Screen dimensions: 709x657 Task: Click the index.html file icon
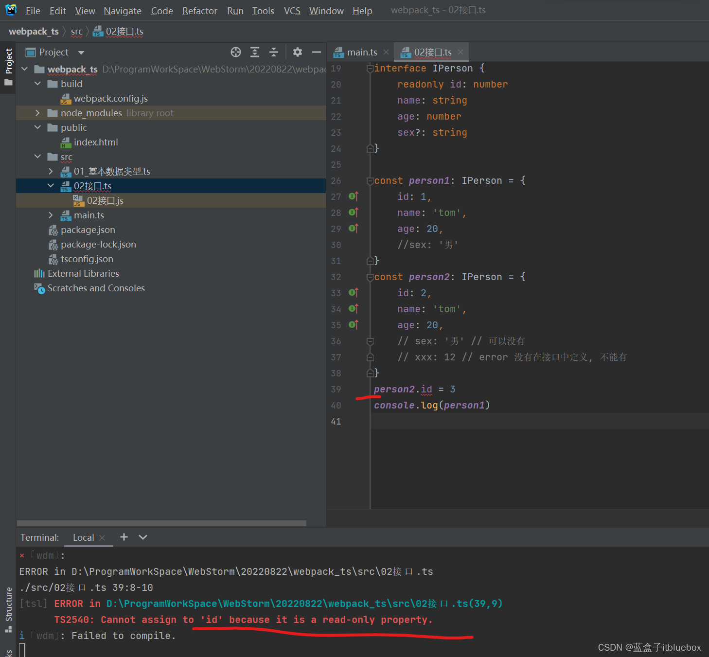(66, 142)
